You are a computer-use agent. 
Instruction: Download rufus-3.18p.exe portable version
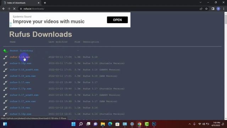click(x=21, y=63)
